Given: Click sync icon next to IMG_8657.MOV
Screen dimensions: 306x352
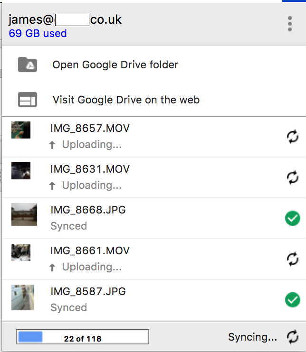Looking at the screenshot, I should coord(293,137).
